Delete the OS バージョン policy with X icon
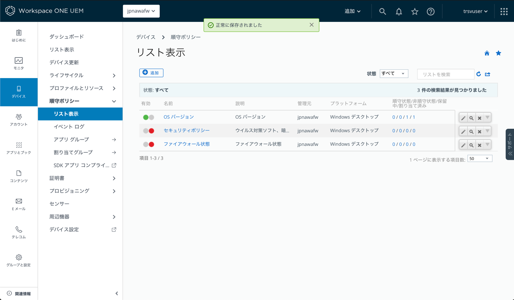This screenshot has width=514, height=300. click(480, 118)
